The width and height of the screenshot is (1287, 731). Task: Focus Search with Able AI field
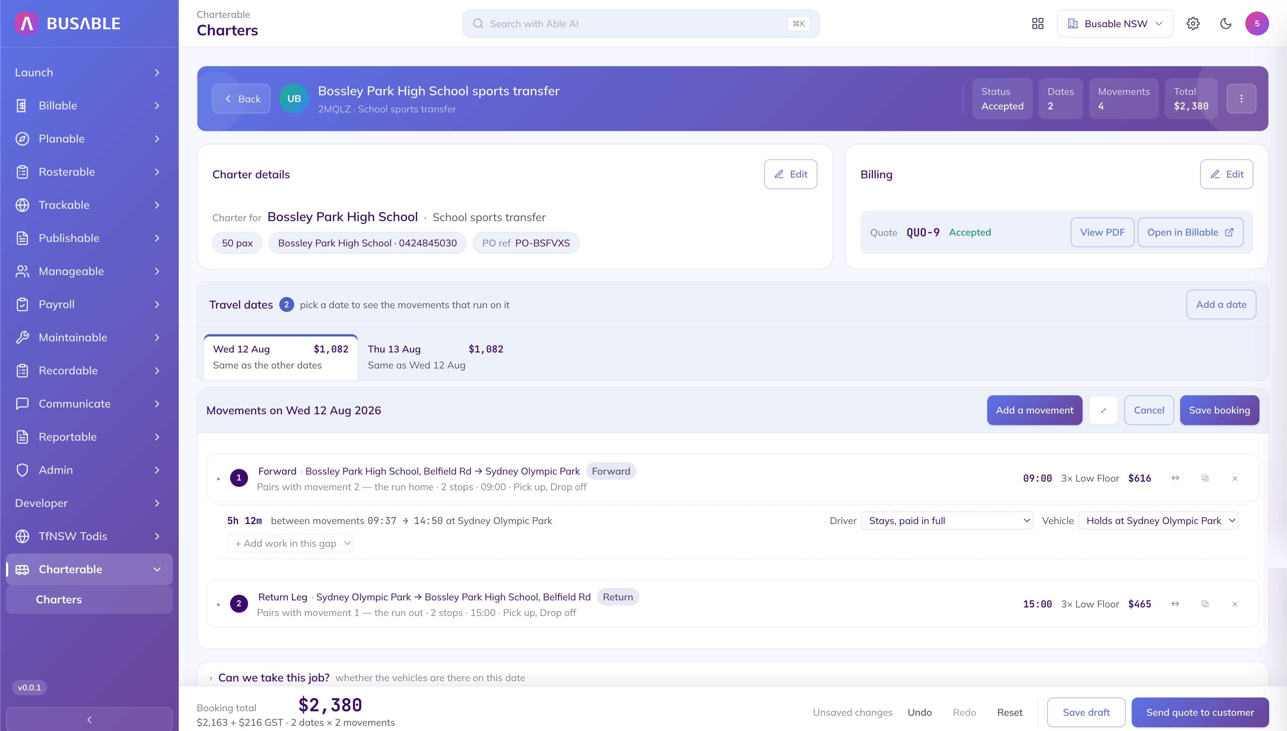(x=641, y=23)
